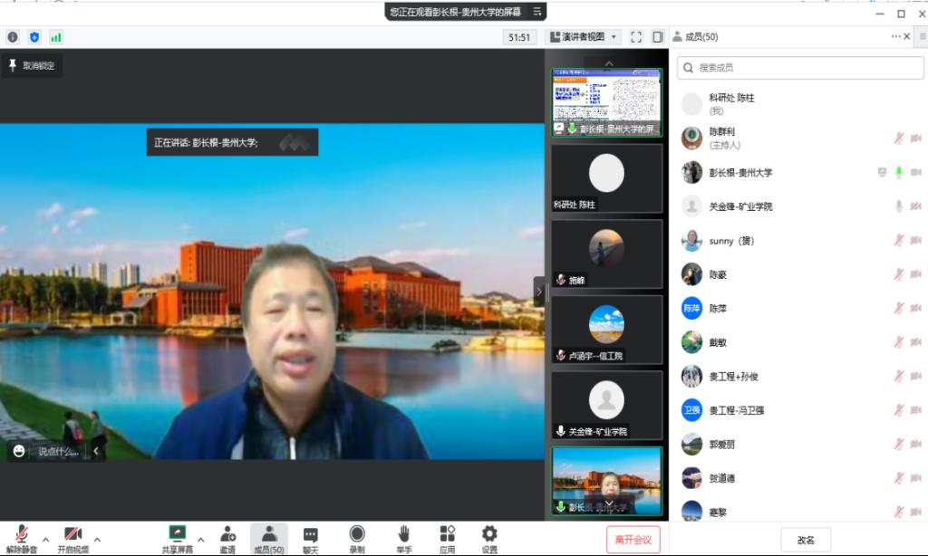Screen dimensions: 928x556
Task: Open the speaker view dropdown
Action: [x=584, y=37]
